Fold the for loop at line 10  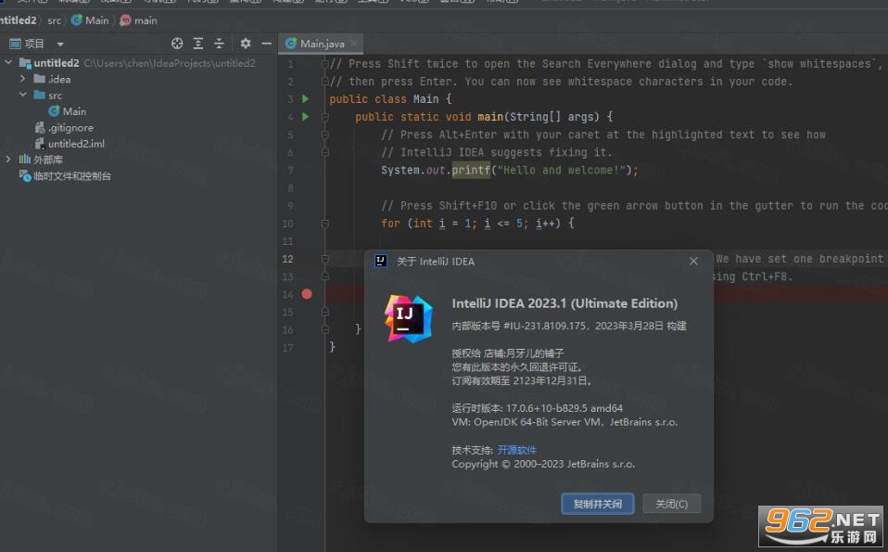pos(325,224)
